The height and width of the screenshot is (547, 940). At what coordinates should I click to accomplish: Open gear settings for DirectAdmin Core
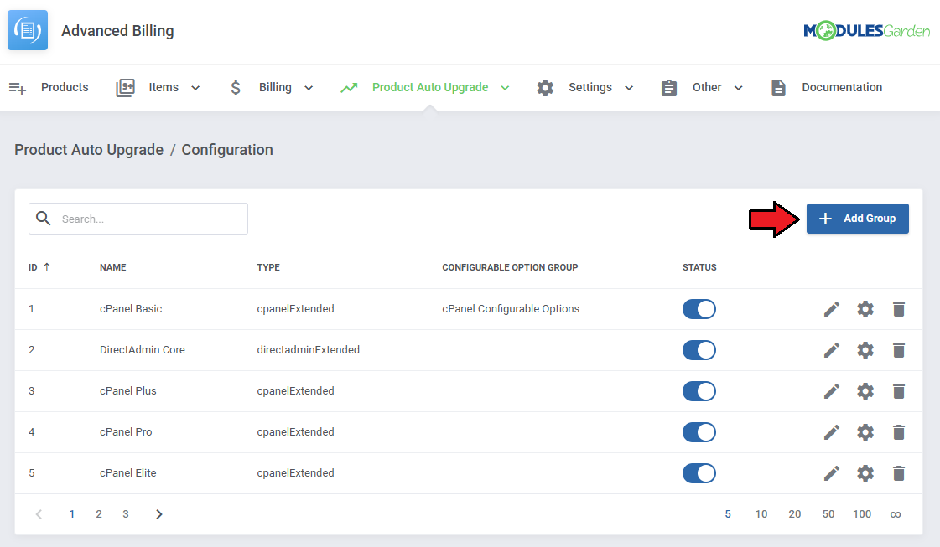(x=865, y=350)
